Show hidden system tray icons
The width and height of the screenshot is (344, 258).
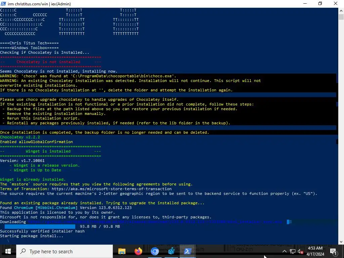click(284, 251)
